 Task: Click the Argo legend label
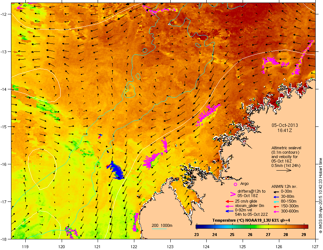click(x=244, y=183)
